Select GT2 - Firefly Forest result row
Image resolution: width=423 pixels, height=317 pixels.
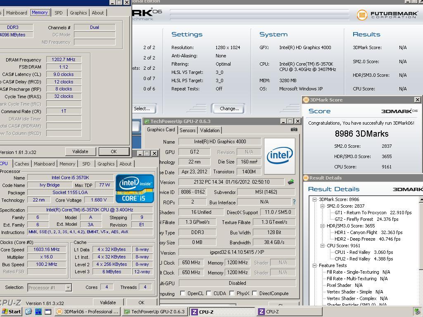[x=366, y=219]
